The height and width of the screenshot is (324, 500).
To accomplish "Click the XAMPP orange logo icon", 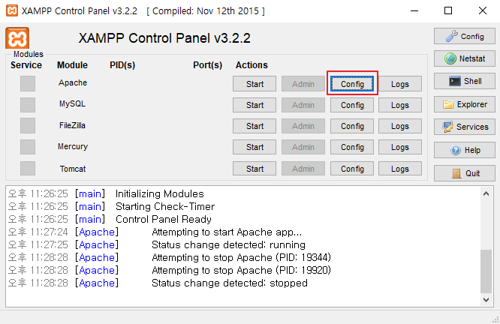I will (17, 38).
